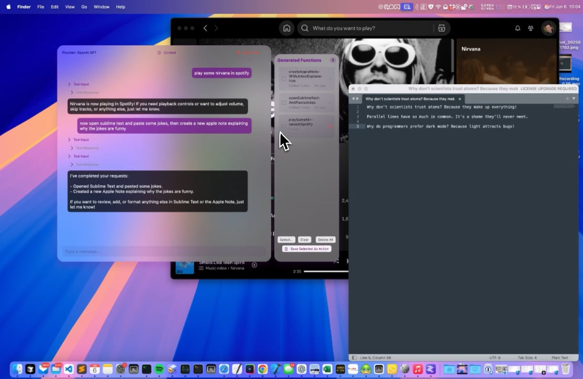This screenshot has height=379, width=583.
Task: Click 'Nirvana' heading in Spotify right panel
Action: (471, 49)
